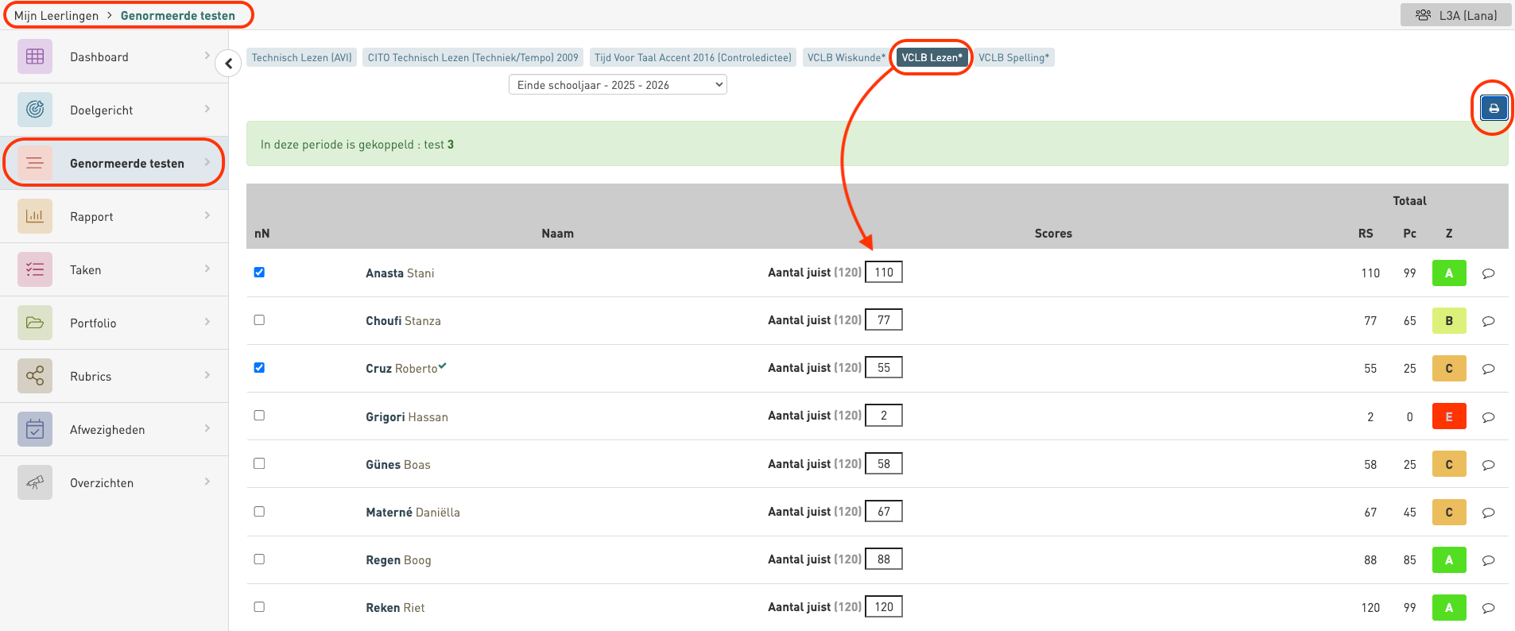Image resolution: width=1515 pixels, height=631 pixels.
Task: Switch to Technisch Lezen (AVI) tab
Action: tap(301, 57)
